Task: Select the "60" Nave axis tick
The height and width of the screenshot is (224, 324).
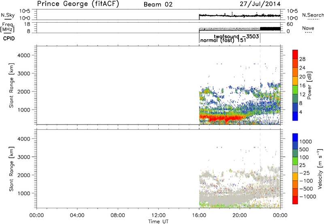Action: 290,24
